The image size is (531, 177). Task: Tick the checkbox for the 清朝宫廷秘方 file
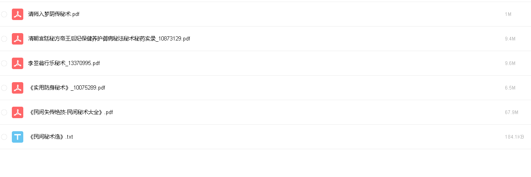pos(4,39)
